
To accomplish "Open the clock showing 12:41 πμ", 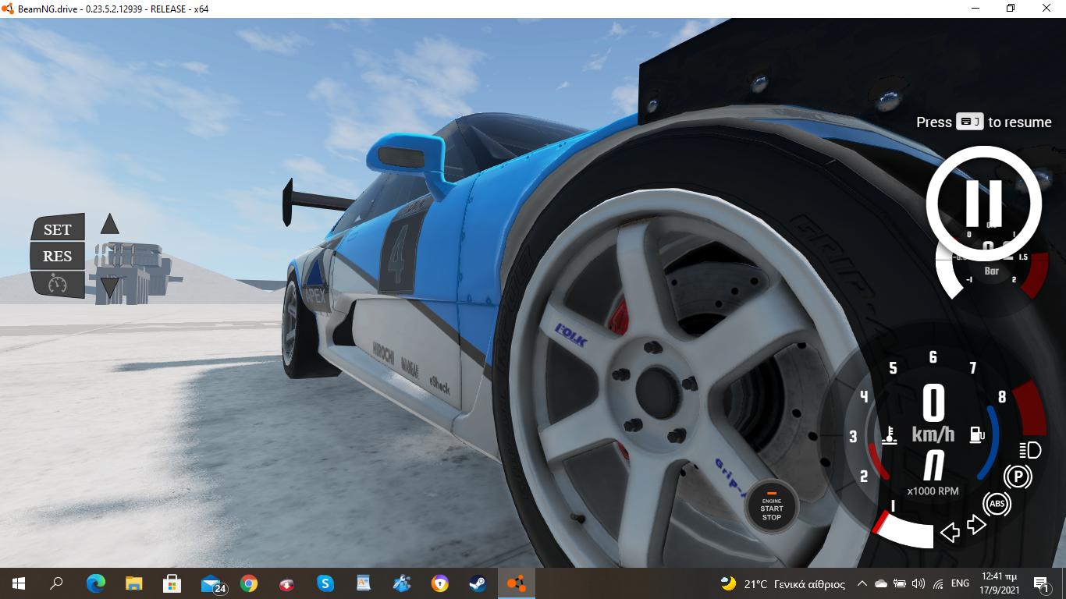I will point(1000,583).
